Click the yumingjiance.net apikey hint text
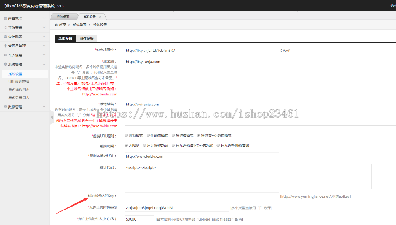The image size is (396, 225). [315, 196]
